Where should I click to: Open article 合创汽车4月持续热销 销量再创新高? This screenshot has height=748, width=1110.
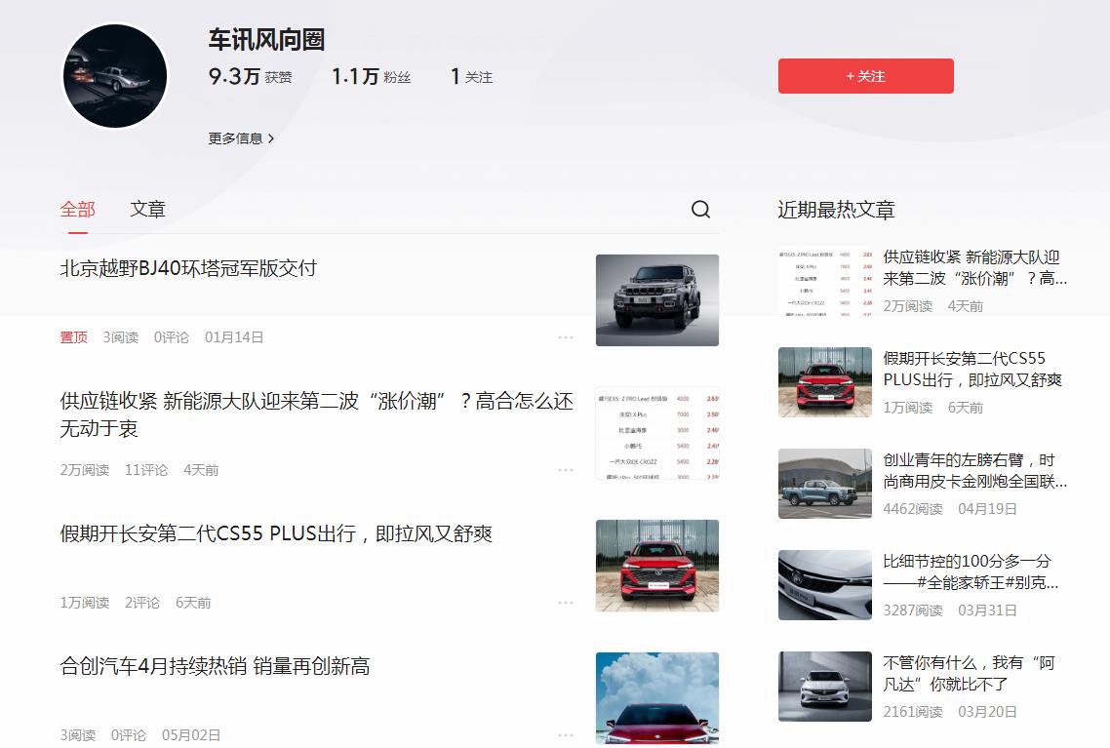[x=216, y=666]
